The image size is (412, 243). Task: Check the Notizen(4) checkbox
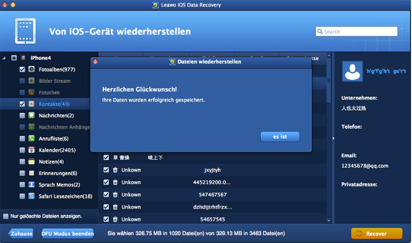(x=22, y=162)
